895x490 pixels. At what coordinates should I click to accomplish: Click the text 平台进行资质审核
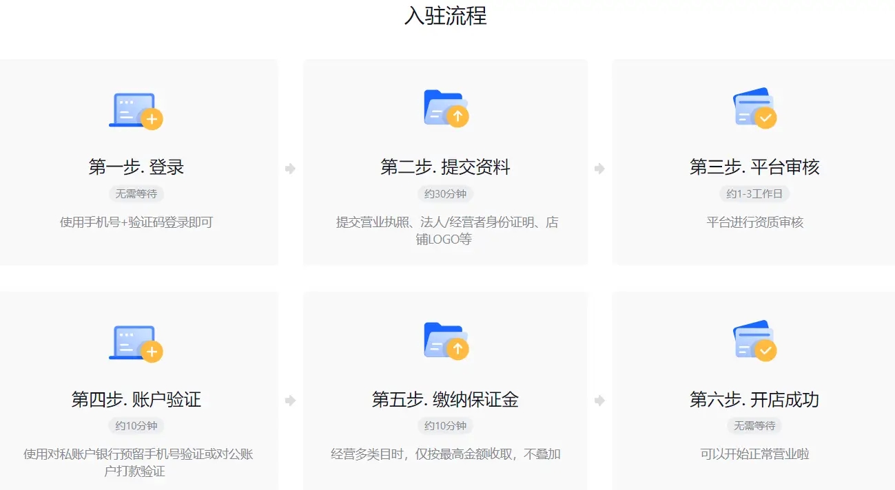754,222
